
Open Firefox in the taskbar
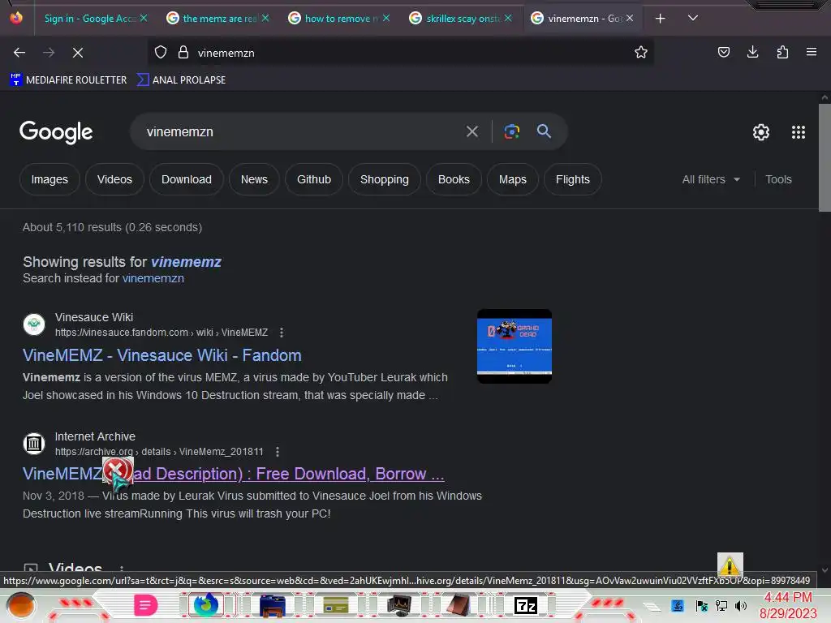(x=206, y=605)
